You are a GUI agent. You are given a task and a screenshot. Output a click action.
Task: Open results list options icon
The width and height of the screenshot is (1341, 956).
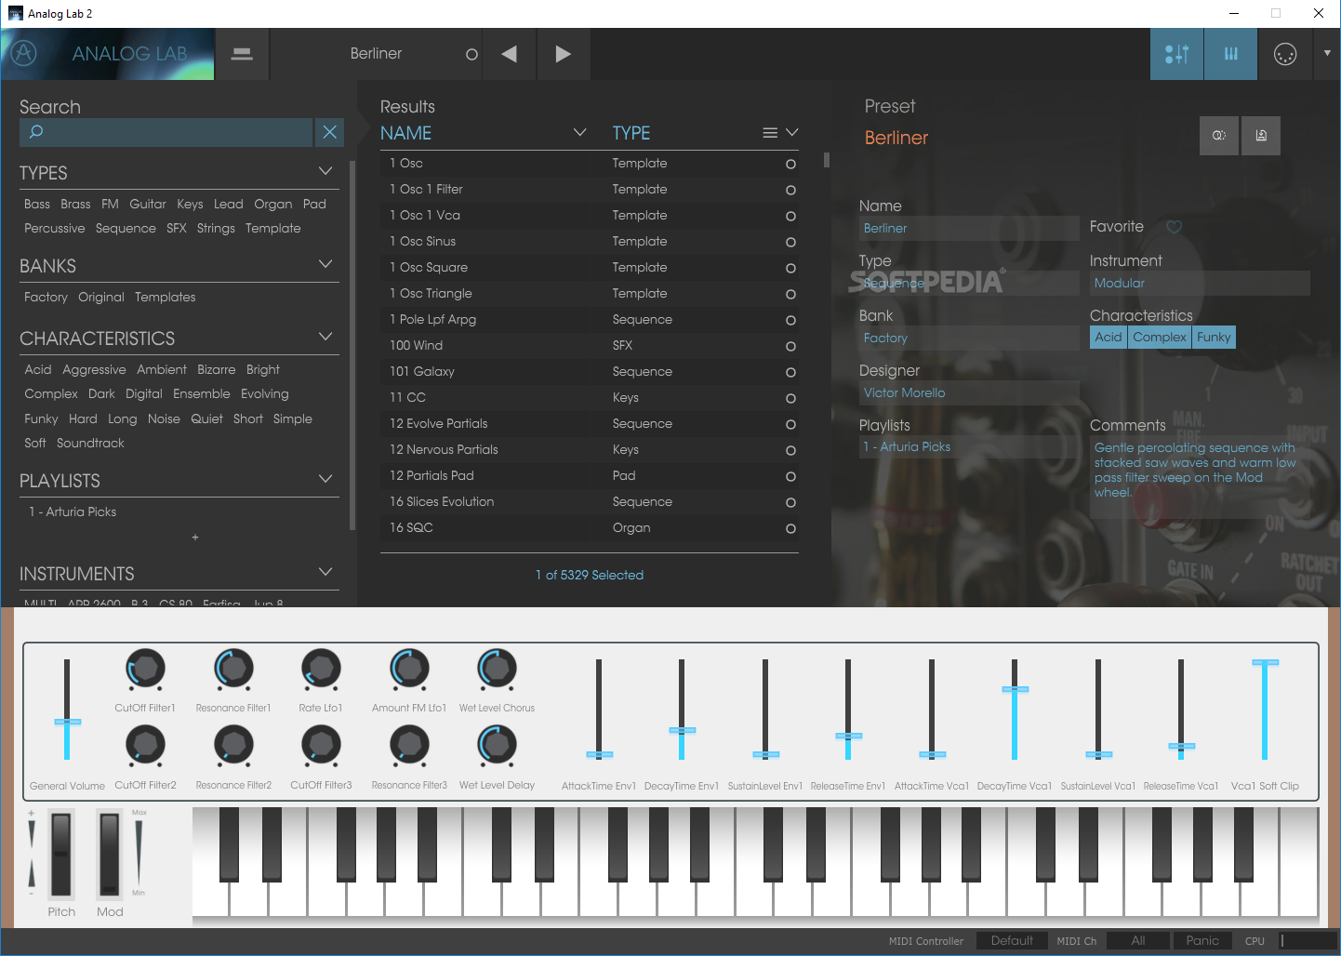click(770, 133)
